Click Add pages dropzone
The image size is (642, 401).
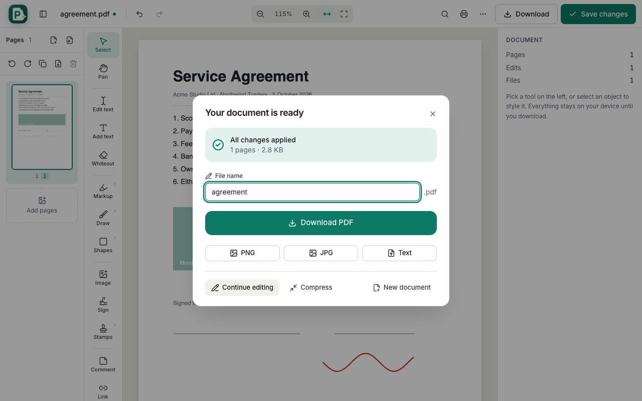42,205
